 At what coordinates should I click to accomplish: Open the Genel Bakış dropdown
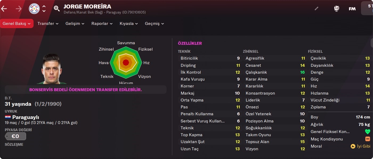[17, 24]
